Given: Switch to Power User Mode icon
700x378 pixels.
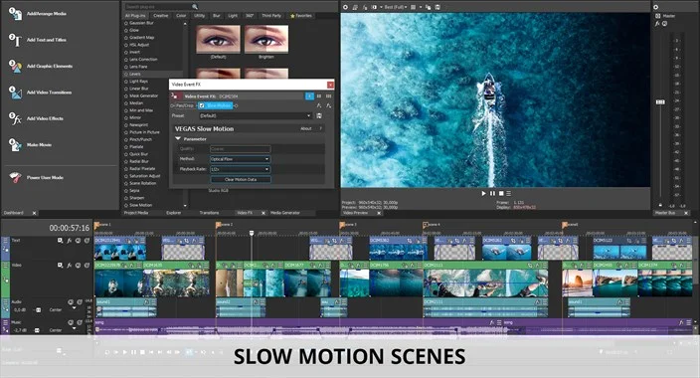Looking at the screenshot, I should pyautogui.click(x=15, y=177).
